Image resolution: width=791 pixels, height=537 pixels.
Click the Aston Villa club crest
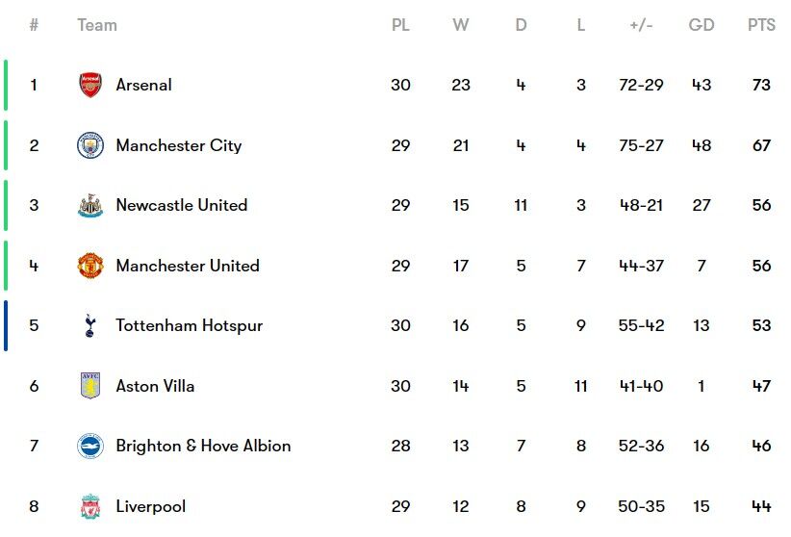(90, 386)
